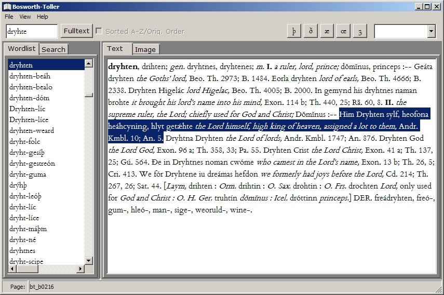Click inside the top-right combo box field

click(401, 31)
